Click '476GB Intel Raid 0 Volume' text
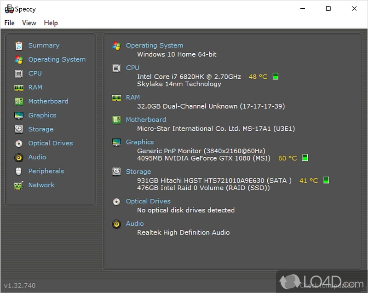The image size is (368, 293). pyautogui.click(x=180, y=188)
